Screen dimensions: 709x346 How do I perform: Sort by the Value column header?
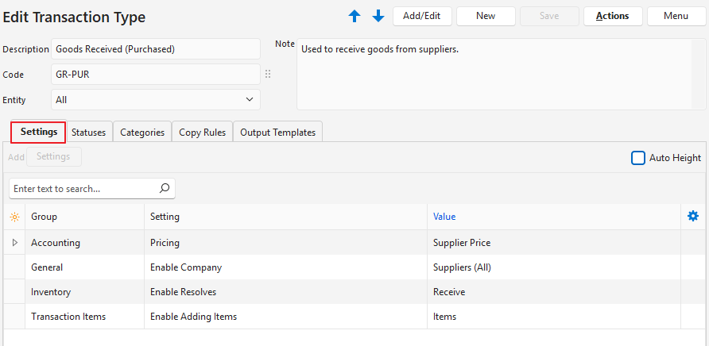(444, 217)
